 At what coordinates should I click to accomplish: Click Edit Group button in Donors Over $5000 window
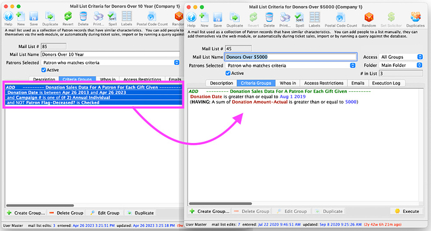coord(291,211)
